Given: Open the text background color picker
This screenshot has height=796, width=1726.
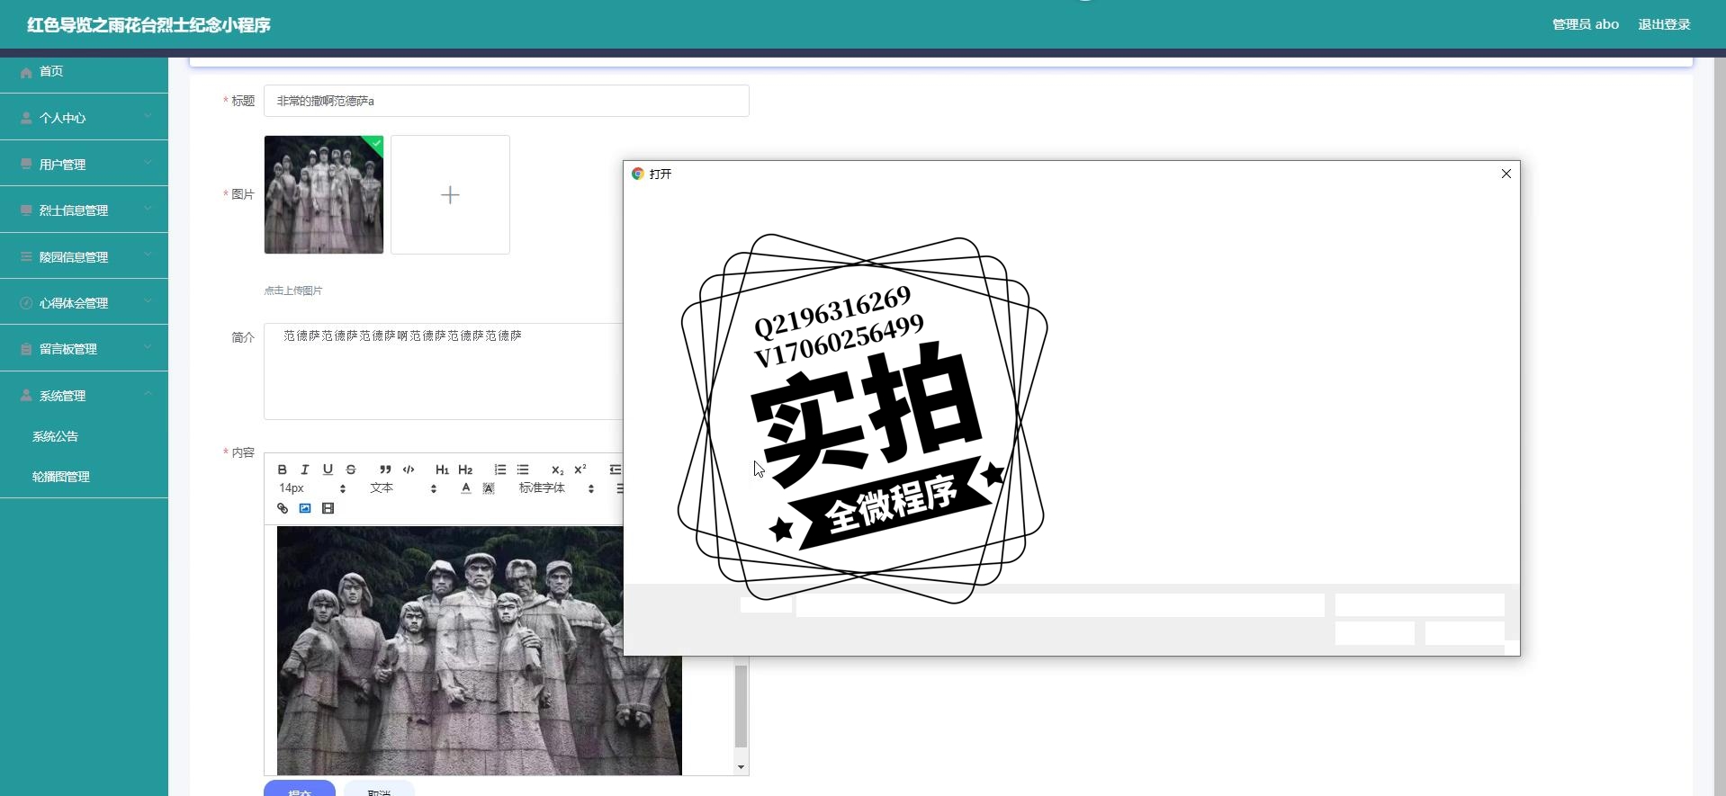Looking at the screenshot, I should [489, 488].
